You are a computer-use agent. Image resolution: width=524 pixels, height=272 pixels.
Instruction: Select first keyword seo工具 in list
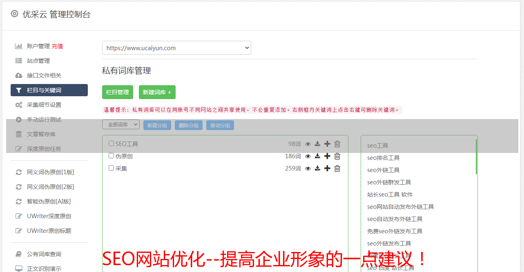tap(377, 146)
